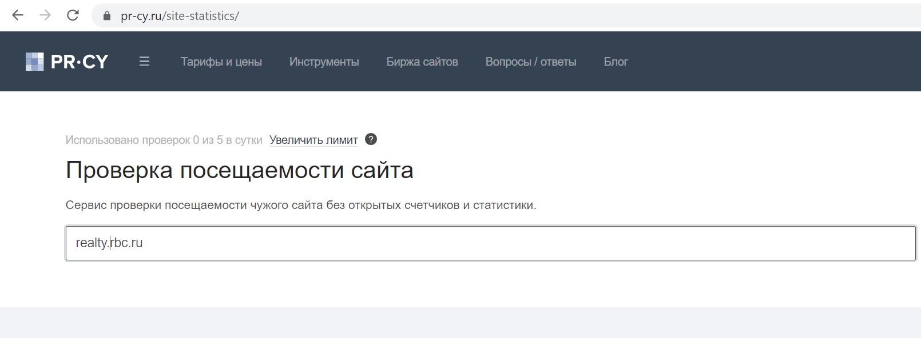Go to Биржа сайтов
Image resolution: width=921 pixels, height=338 pixels.
coord(422,62)
